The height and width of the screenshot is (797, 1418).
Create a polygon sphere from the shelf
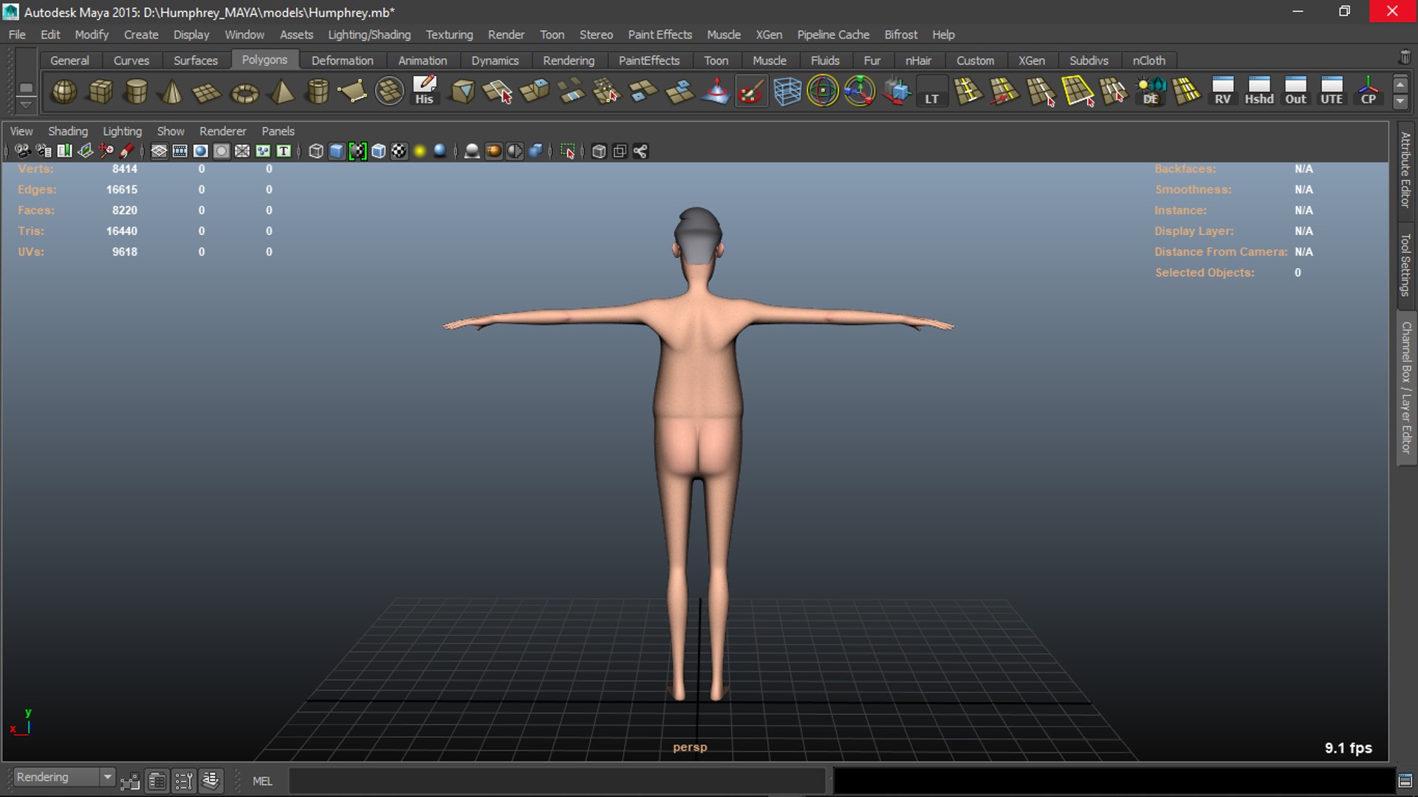coord(64,92)
